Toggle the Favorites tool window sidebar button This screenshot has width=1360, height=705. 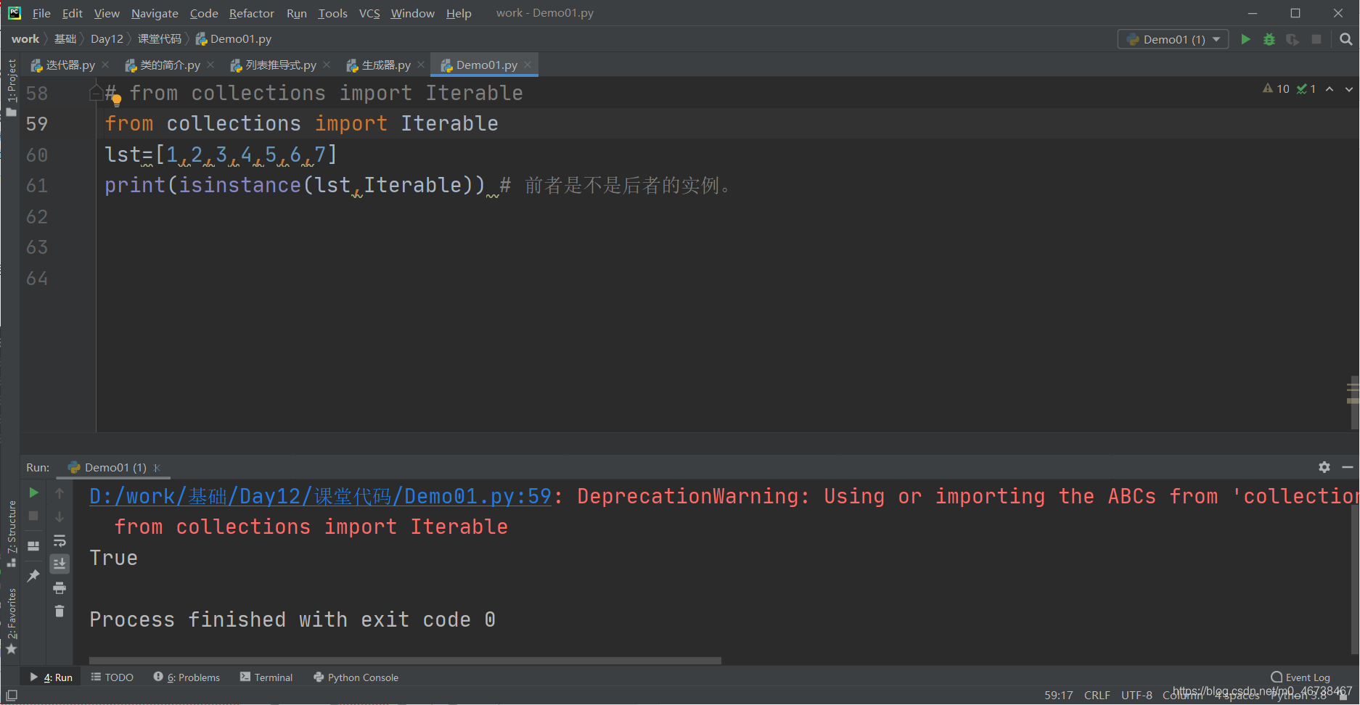pos(11,620)
